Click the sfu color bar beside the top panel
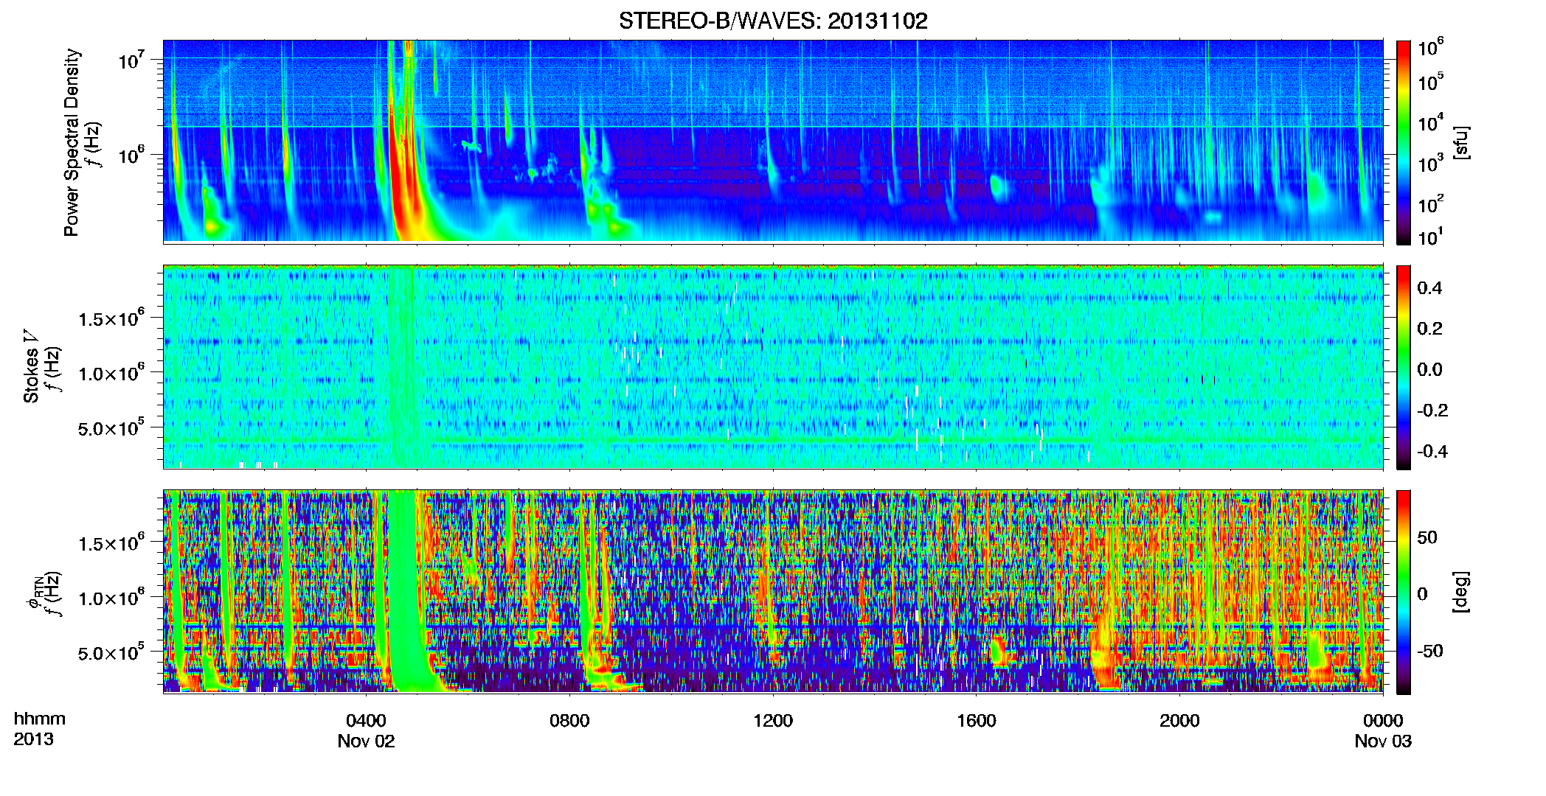The height and width of the screenshot is (796, 1546). coord(1404,142)
